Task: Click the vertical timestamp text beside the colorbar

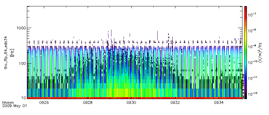Action: (x=243, y=86)
